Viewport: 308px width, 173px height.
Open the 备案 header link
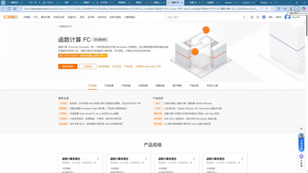click(x=271, y=17)
